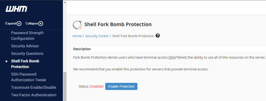
Task: Enable Protection for fork bombs
Action: (x=121, y=86)
